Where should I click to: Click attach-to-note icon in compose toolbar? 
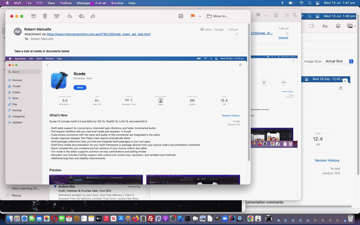coord(311,26)
